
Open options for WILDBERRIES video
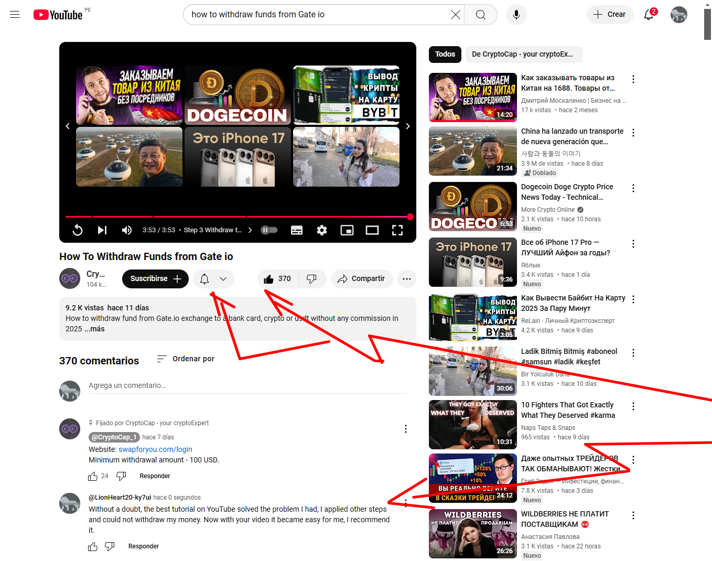tap(633, 515)
